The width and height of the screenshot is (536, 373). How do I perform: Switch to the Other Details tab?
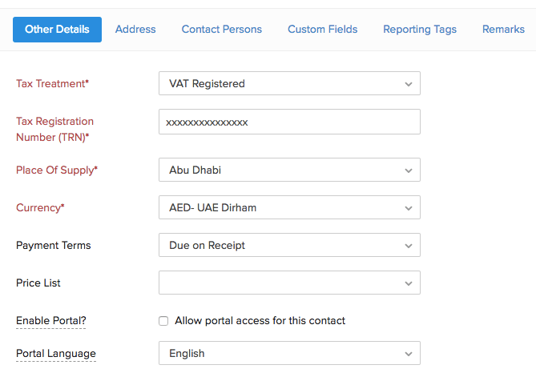click(x=57, y=30)
